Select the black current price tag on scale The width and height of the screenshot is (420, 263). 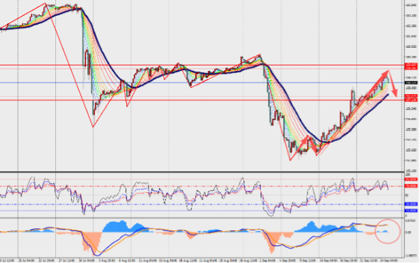point(411,82)
